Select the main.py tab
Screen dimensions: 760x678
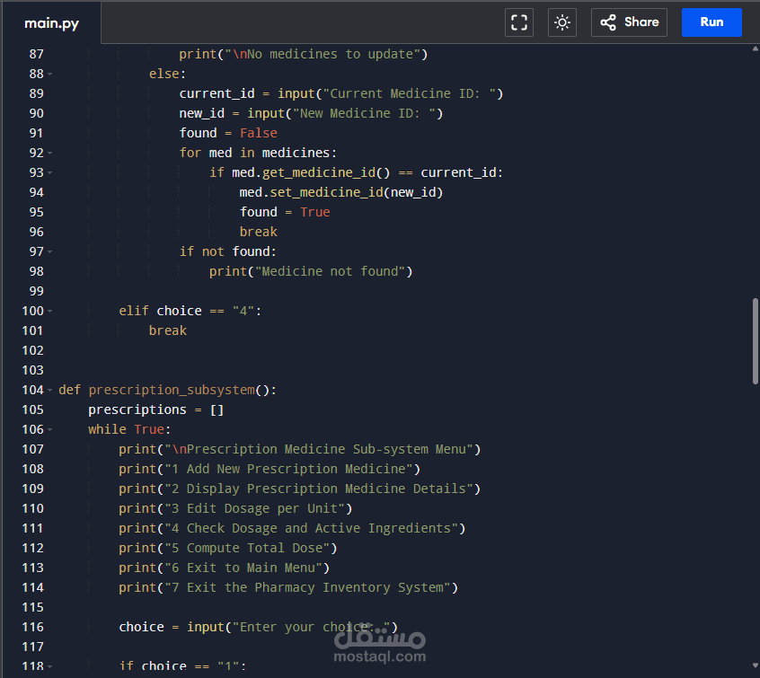51,22
